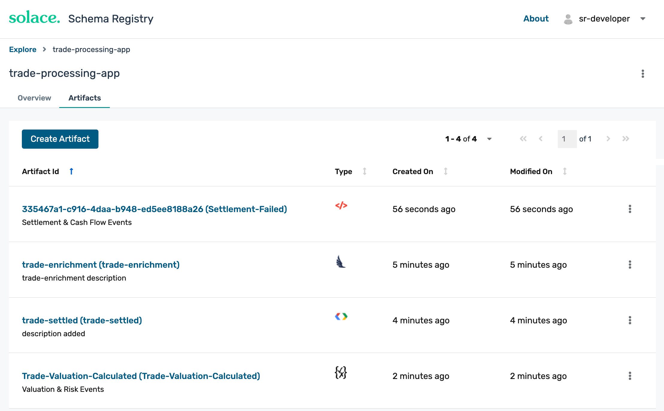Click '56 seconds ago' in Created On column
The image size is (664, 411).
pos(424,209)
